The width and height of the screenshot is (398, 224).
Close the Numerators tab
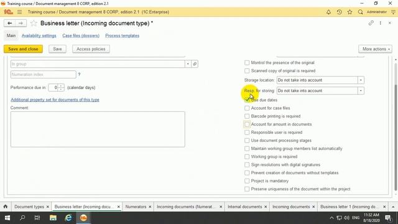(x=150, y=207)
